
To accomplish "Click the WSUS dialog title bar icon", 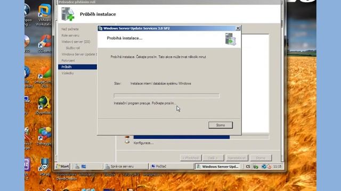I will [x=100, y=28].
